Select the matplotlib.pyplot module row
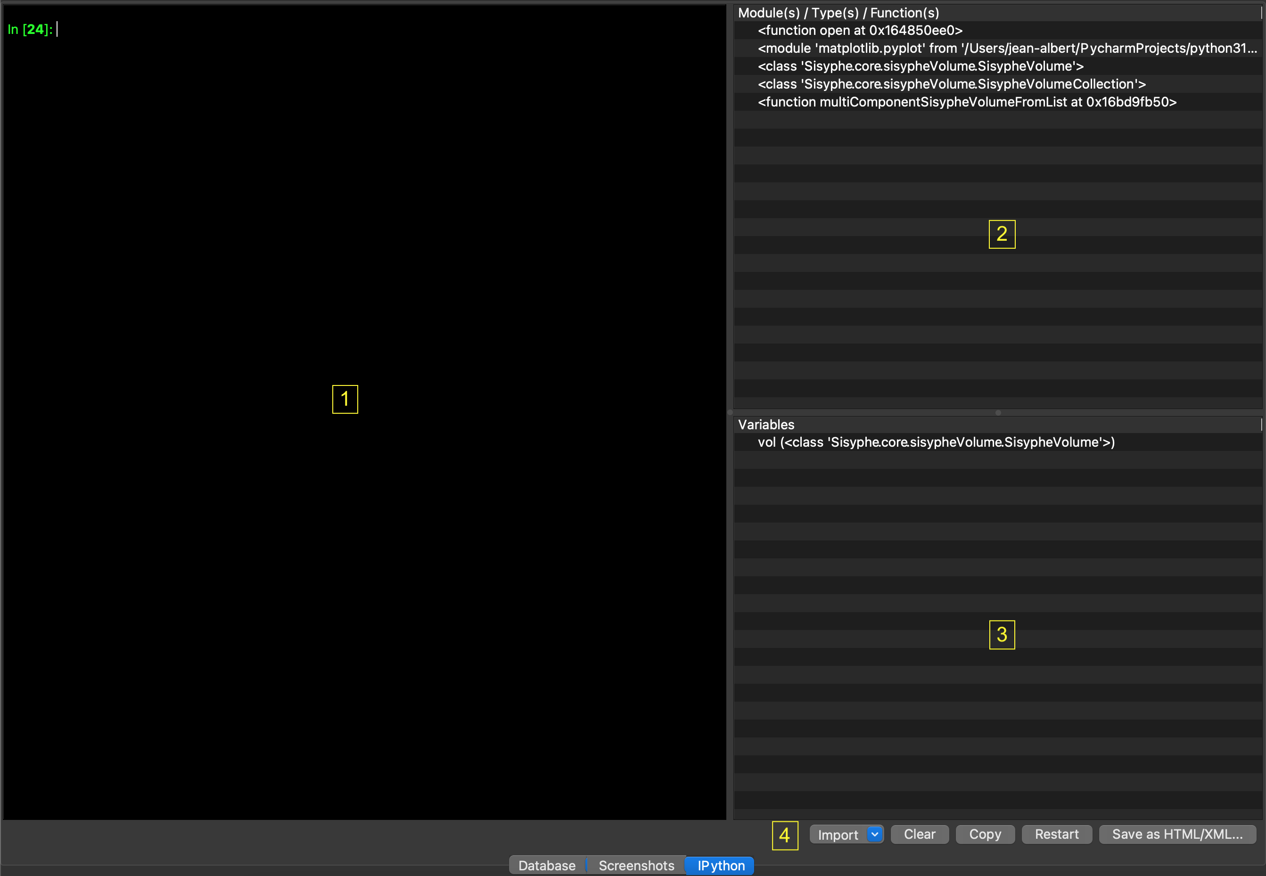Image resolution: width=1266 pixels, height=876 pixels. (x=997, y=49)
